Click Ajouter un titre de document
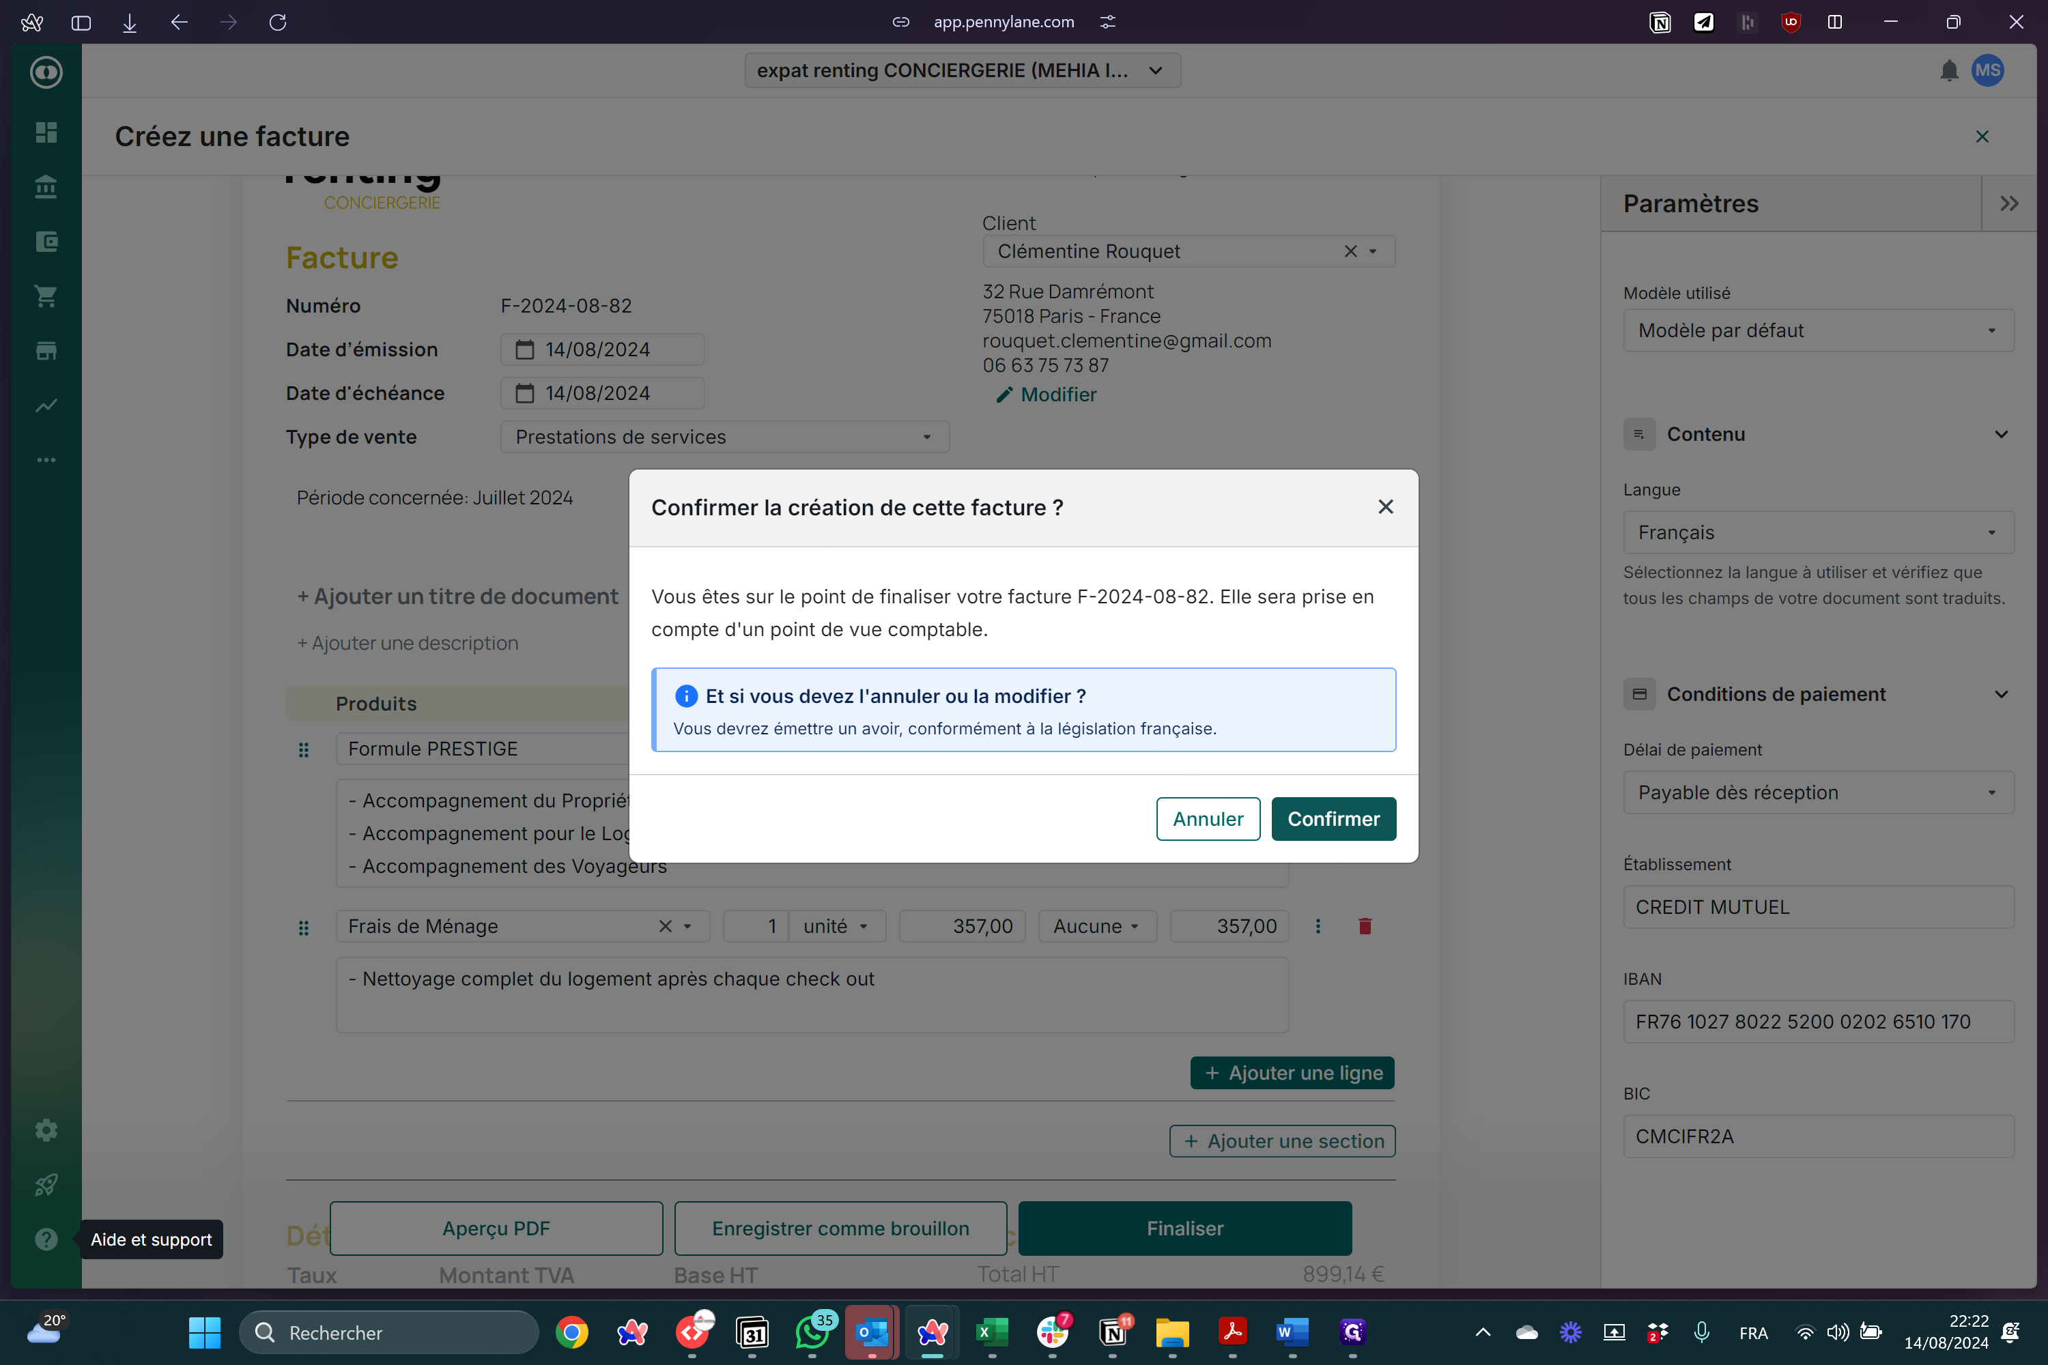Image resolution: width=2048 pixels, height=1365 pixels. tap(457, 597)
